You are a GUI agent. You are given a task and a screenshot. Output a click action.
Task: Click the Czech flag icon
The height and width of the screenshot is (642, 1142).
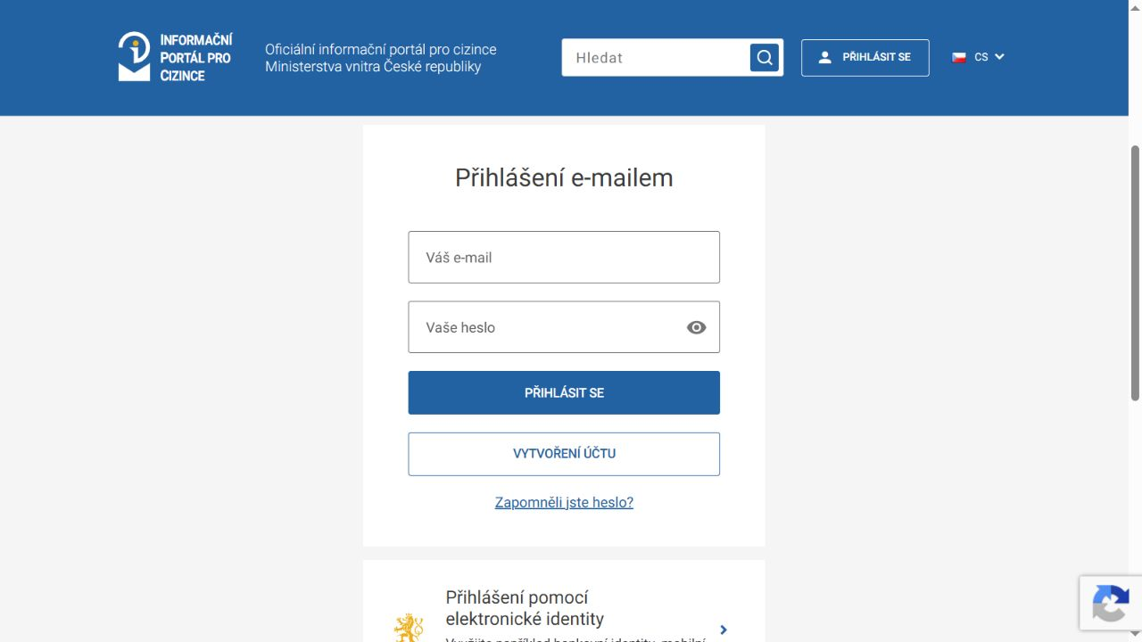point(959,57)
